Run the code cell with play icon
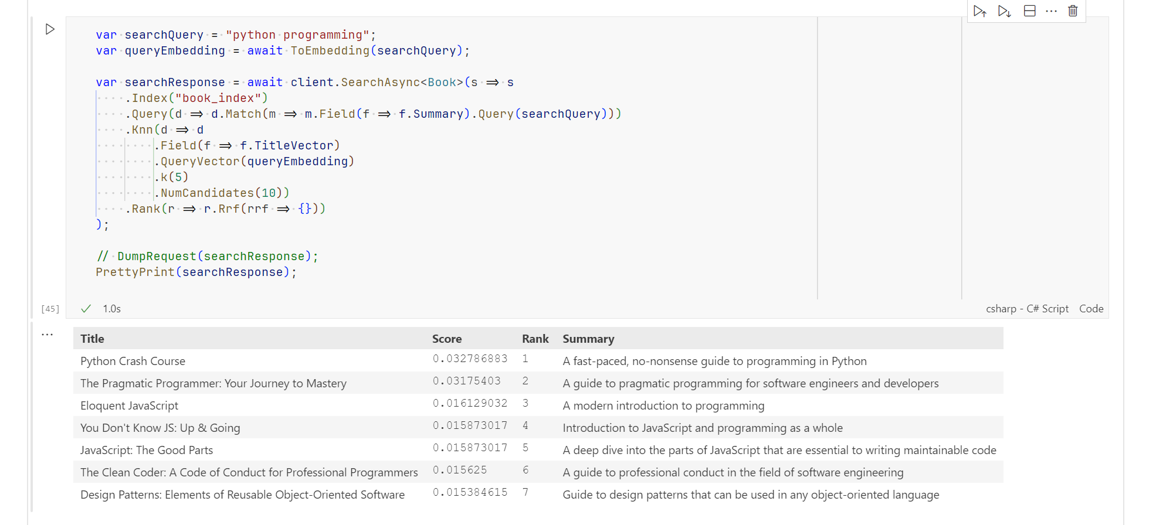The image size is (1156, 525). [50, 29]
